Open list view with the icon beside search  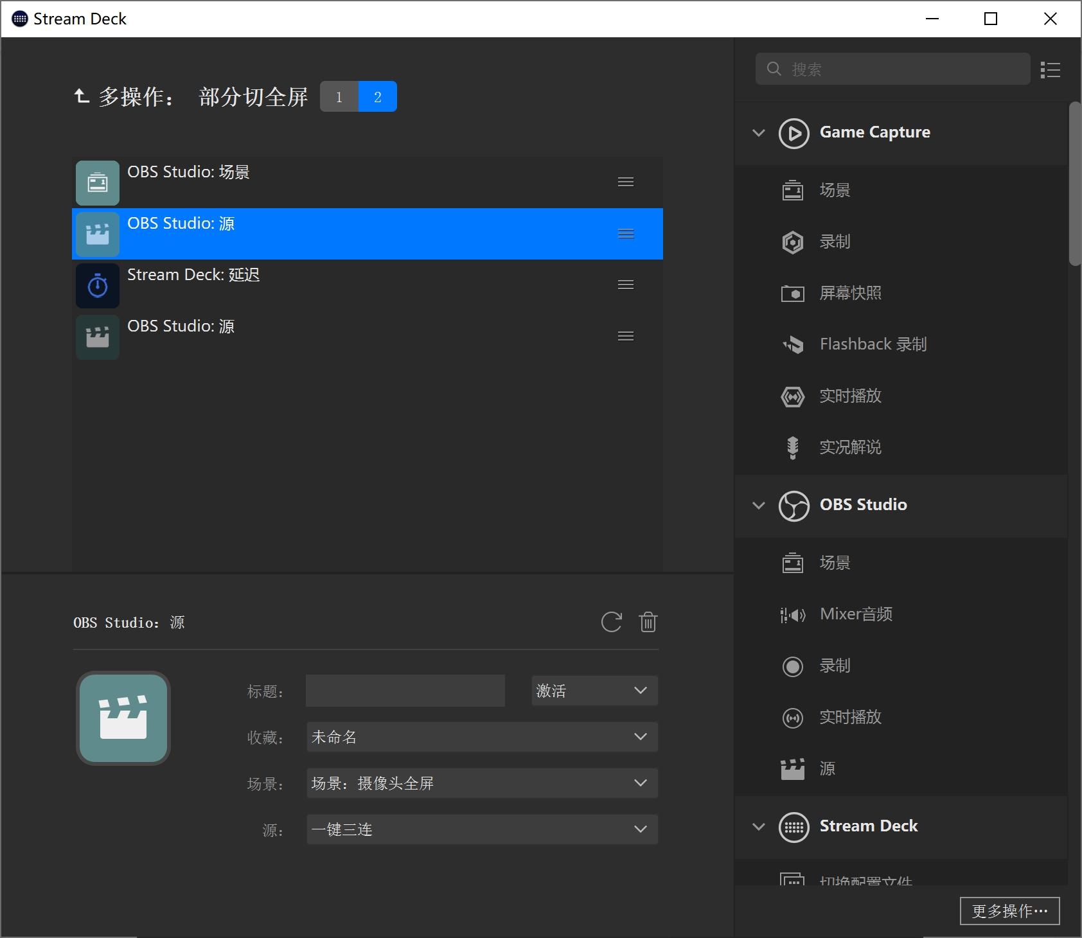[1050, 69]
